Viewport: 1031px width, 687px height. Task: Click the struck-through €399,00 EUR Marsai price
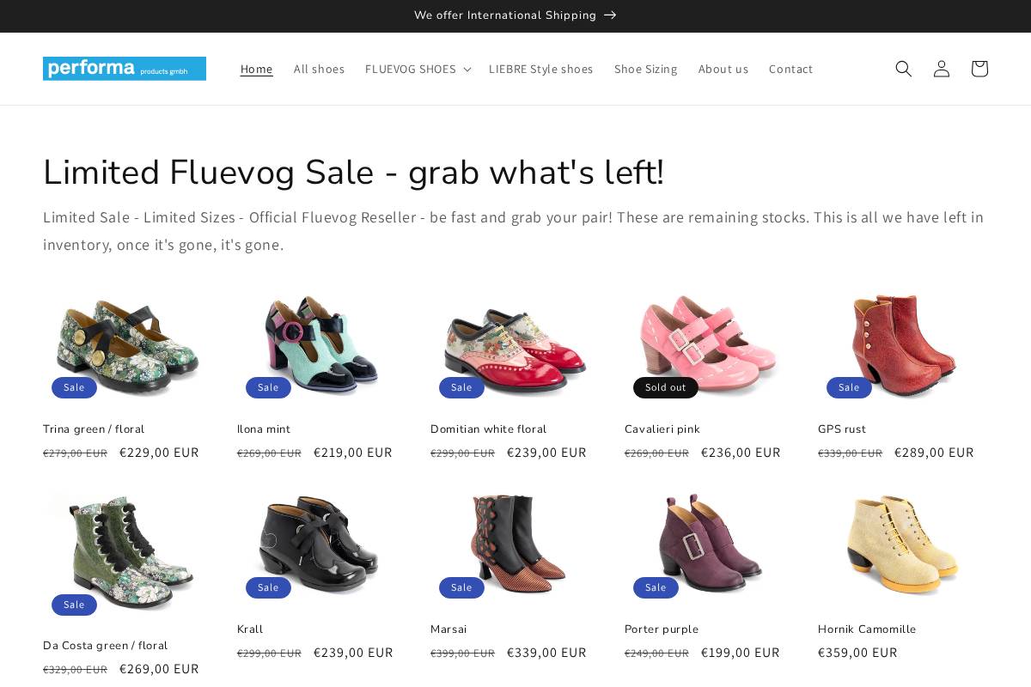(462, 654)
